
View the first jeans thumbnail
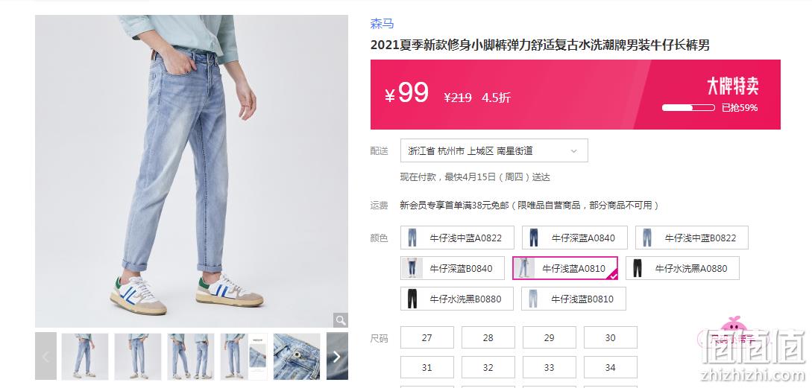tap(85, 357)
